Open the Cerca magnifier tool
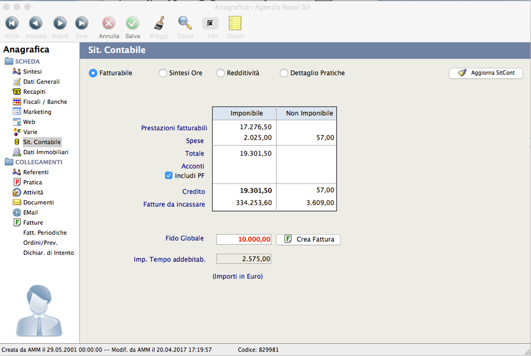Image resolution: width=531 pixels, height=356 pixels. [185, 23]
